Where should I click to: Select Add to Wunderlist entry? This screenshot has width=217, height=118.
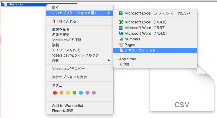pyautogui.click(x=80, y=106)
